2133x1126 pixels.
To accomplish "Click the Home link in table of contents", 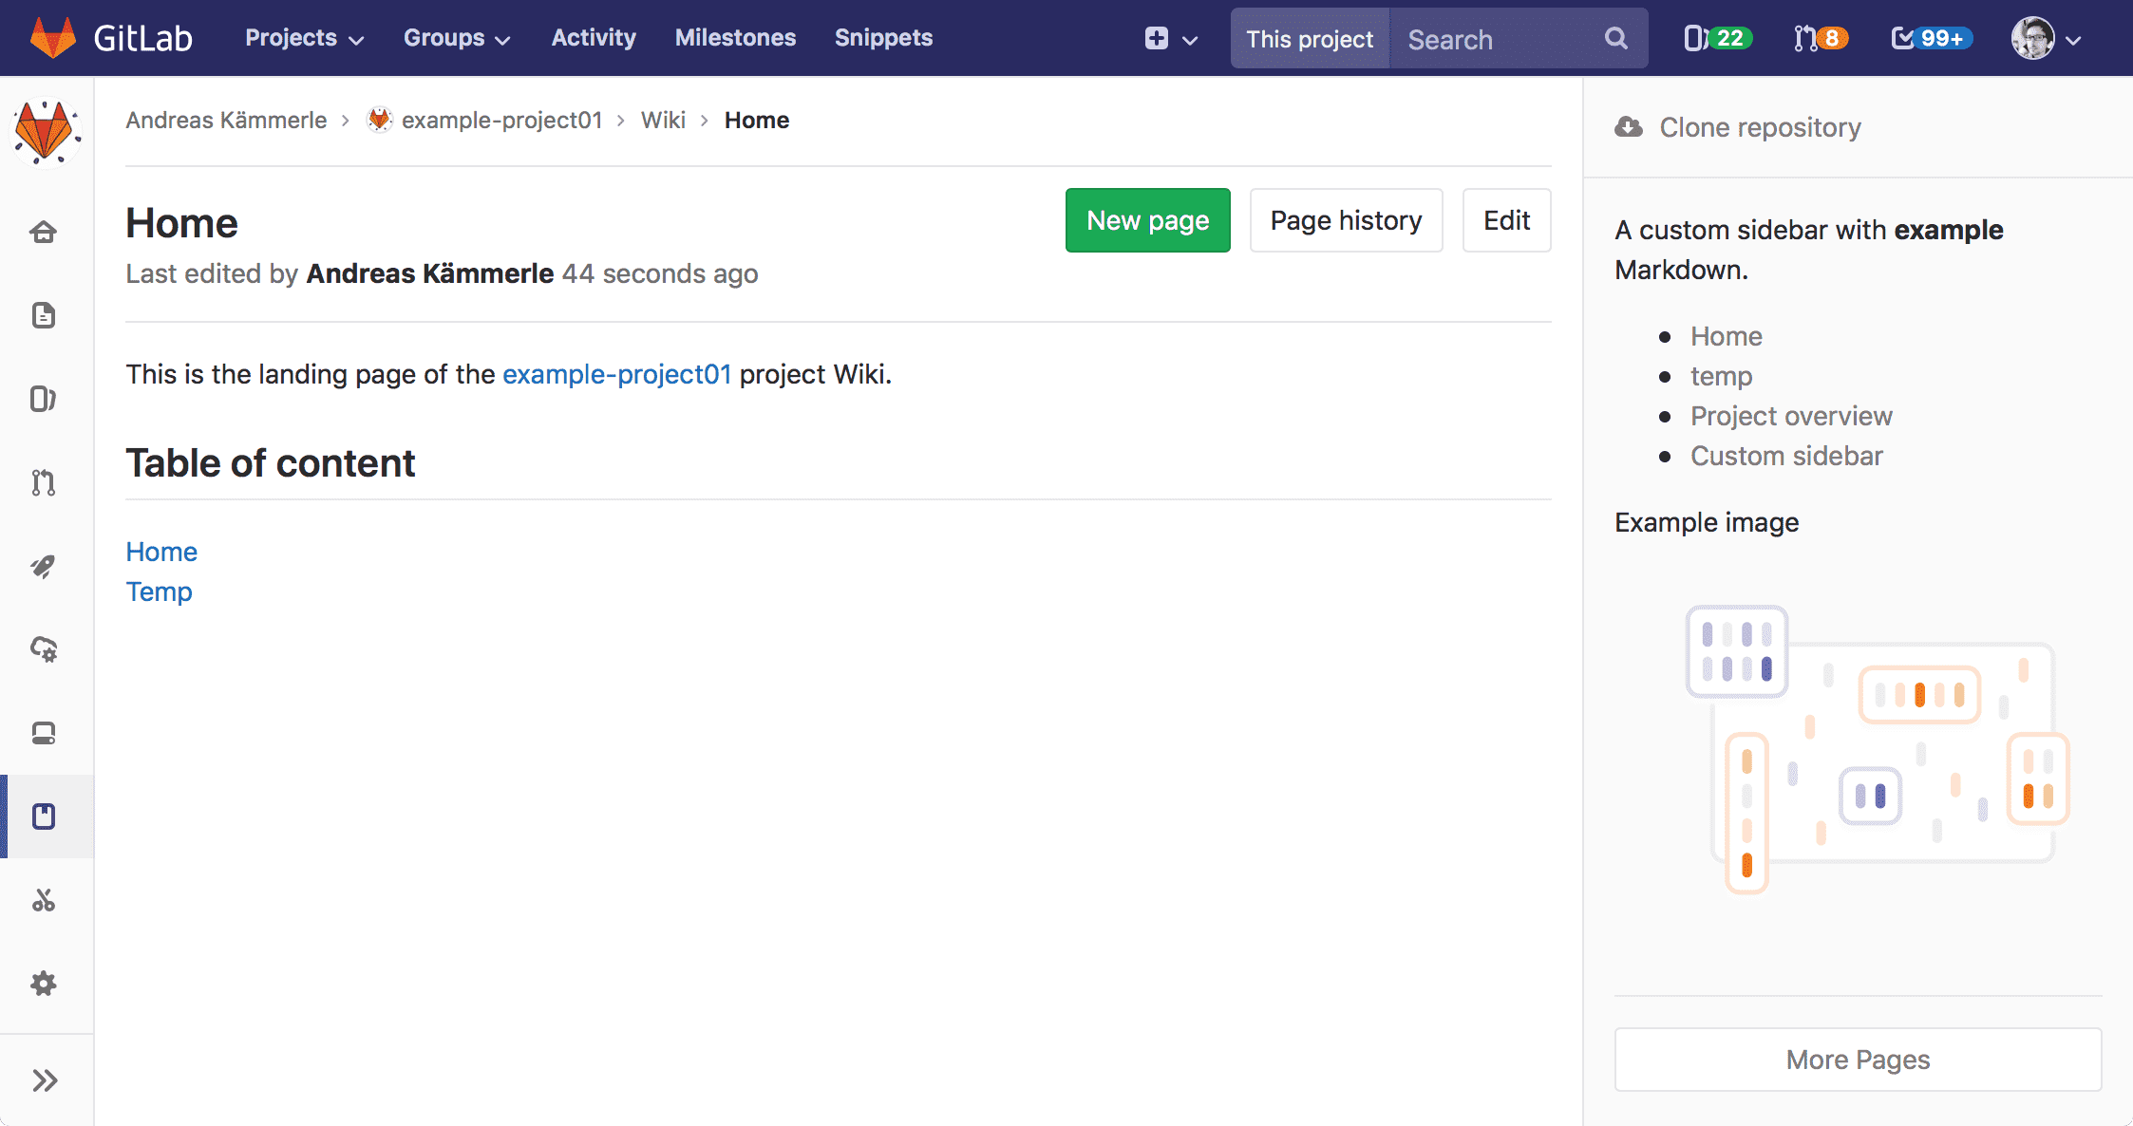I will click(x=160, y=551).
